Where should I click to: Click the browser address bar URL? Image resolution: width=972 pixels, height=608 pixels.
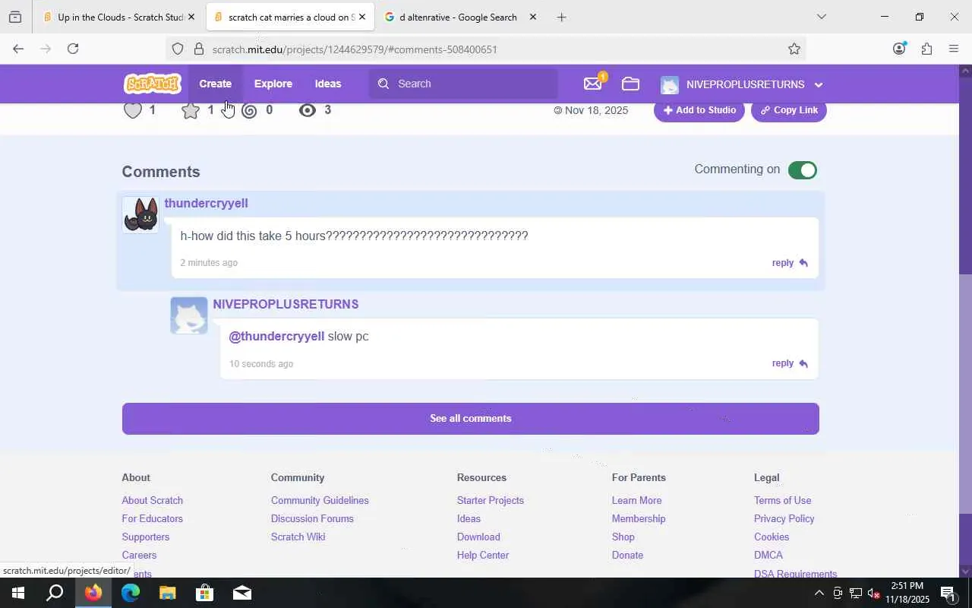click(355, 49)
